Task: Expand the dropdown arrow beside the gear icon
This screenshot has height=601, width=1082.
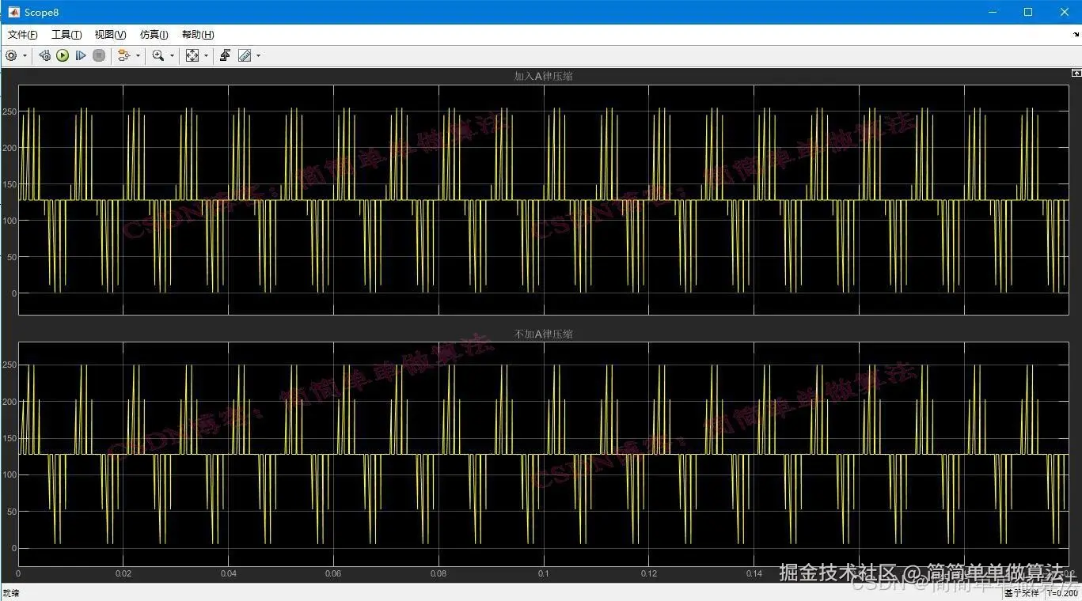Action: coord(25,55)
